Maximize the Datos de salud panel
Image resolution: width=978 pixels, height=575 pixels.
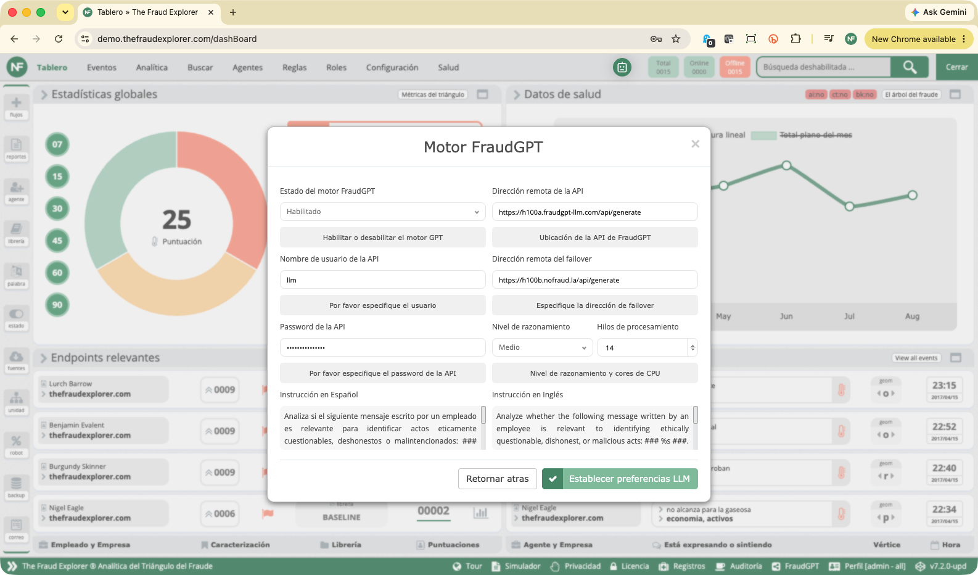[x=955, y=94]
